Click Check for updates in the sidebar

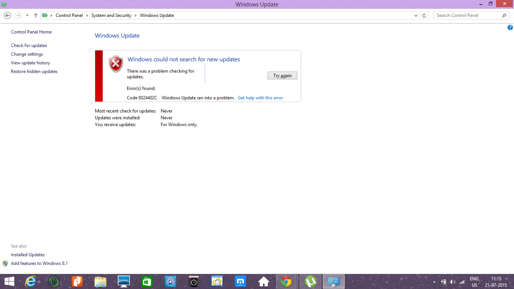point(29,45)
